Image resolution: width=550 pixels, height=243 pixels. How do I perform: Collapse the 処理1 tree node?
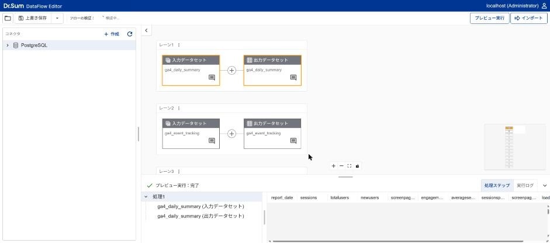pyautogui.click(x=146, y=197)
